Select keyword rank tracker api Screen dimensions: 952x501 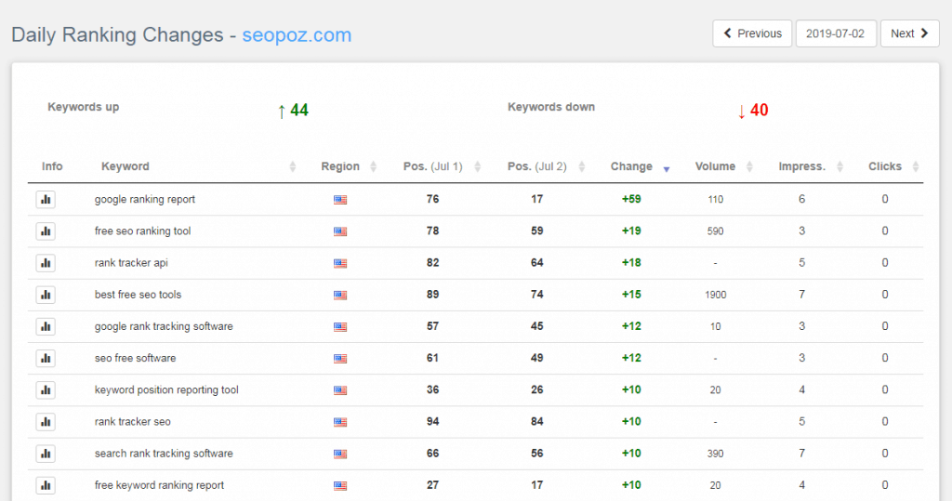131,263
